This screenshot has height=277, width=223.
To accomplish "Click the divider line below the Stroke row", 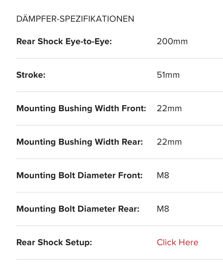I will [x=119, y=92].
